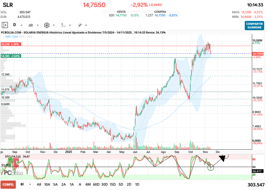
Task: Select the 1D time range
Action: point(137,184)
